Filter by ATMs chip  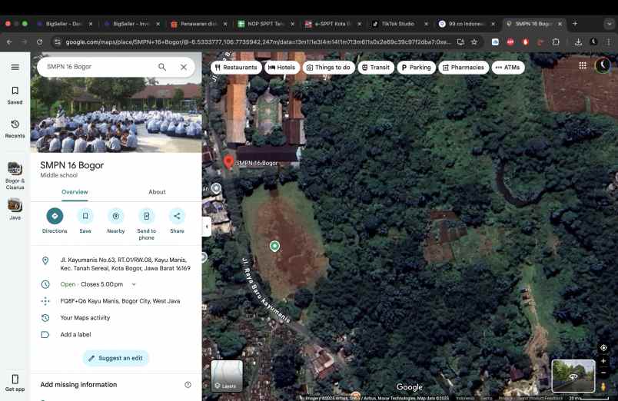(x=508, y=68)
